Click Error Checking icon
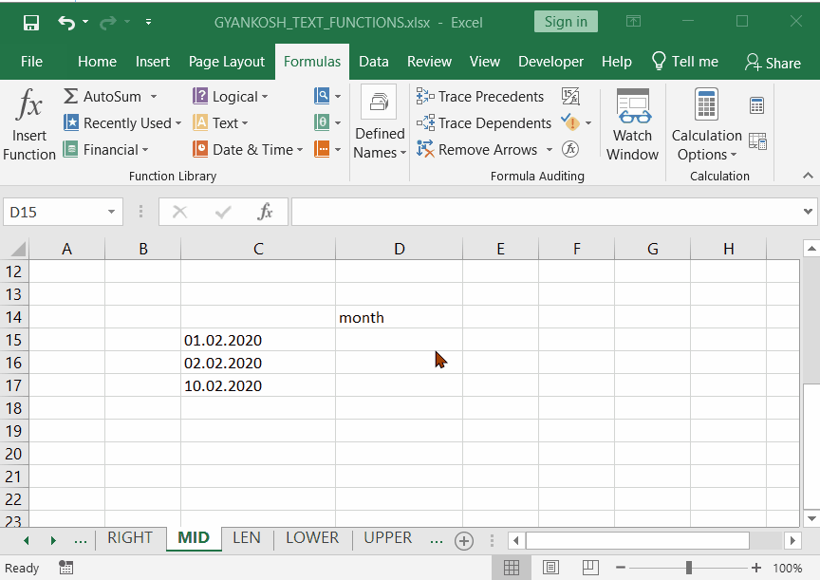The width and height of the screenshot is (820, 580). (570, 122)
